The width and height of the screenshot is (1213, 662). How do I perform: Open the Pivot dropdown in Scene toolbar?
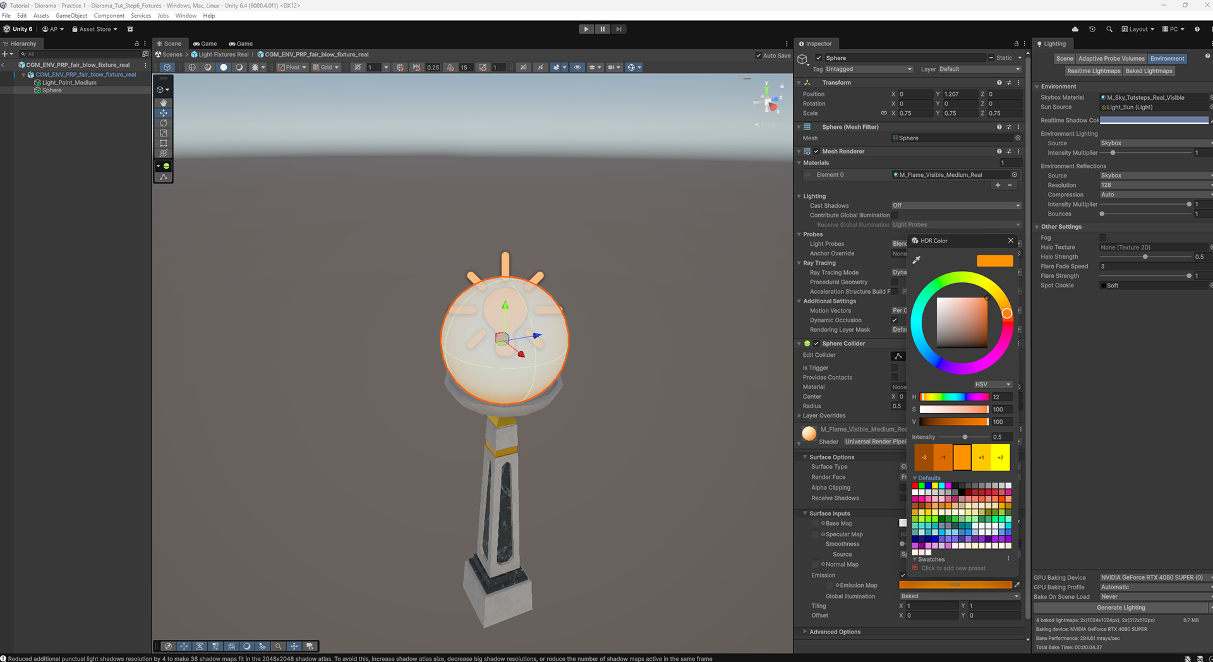click(293, 67)
